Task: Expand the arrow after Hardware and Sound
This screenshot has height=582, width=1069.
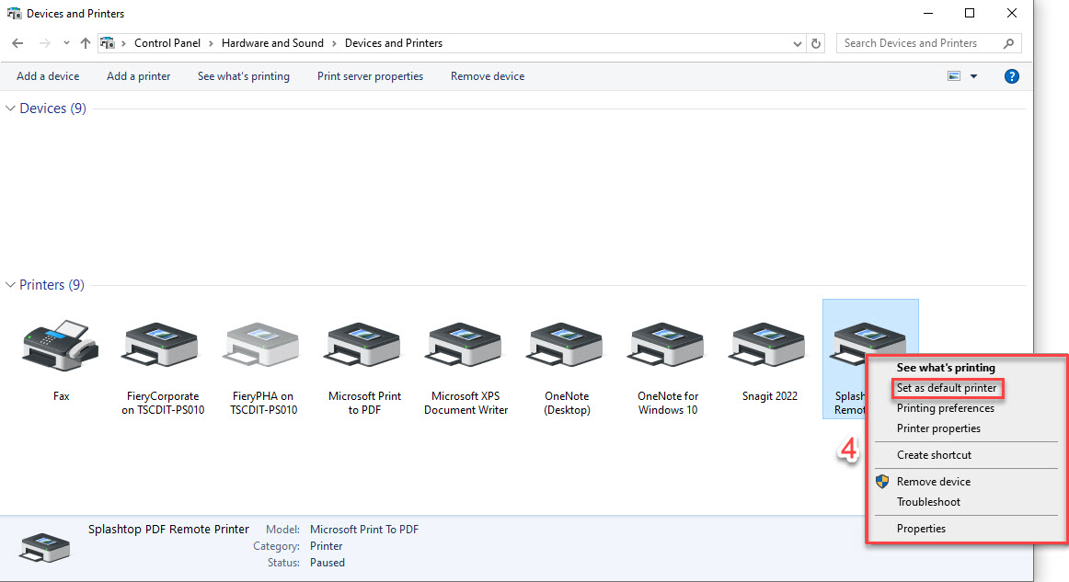Action: 334,43
